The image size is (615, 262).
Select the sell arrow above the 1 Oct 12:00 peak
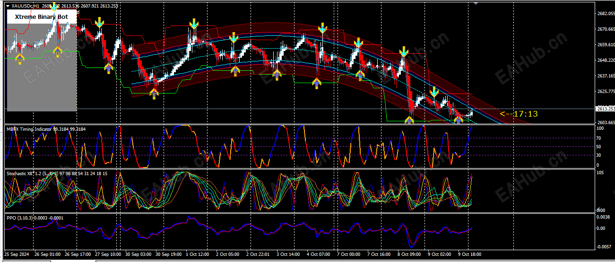[x=194, y=24]
